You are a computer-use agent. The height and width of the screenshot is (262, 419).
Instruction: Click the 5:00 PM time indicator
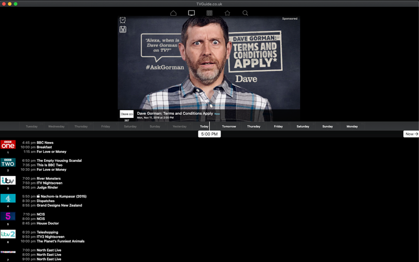(209, 134)
